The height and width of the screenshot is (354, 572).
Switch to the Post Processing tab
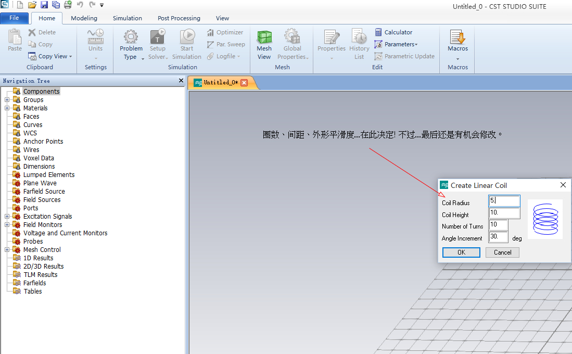pyautogui.click(x=179, y=18)
